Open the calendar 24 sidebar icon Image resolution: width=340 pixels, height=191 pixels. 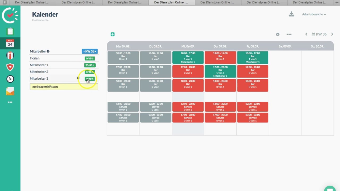point(10,43)
